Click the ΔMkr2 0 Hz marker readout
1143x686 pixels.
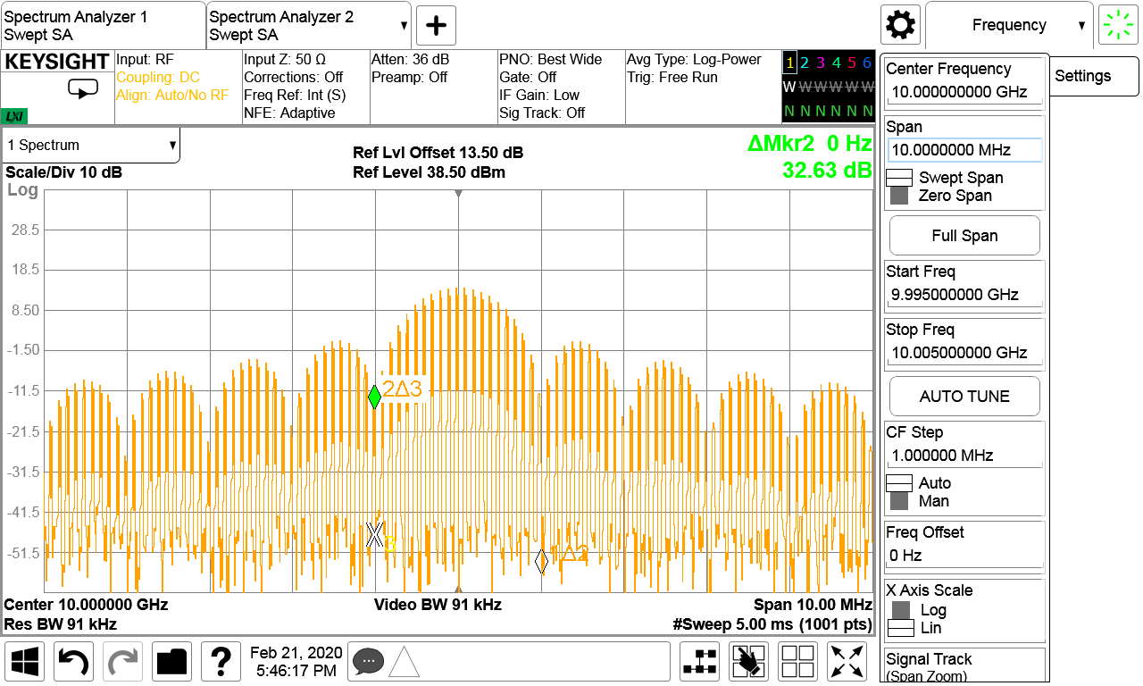tap(809, 143)
